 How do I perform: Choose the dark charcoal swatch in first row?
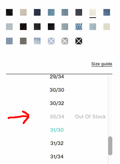(79, 12)
